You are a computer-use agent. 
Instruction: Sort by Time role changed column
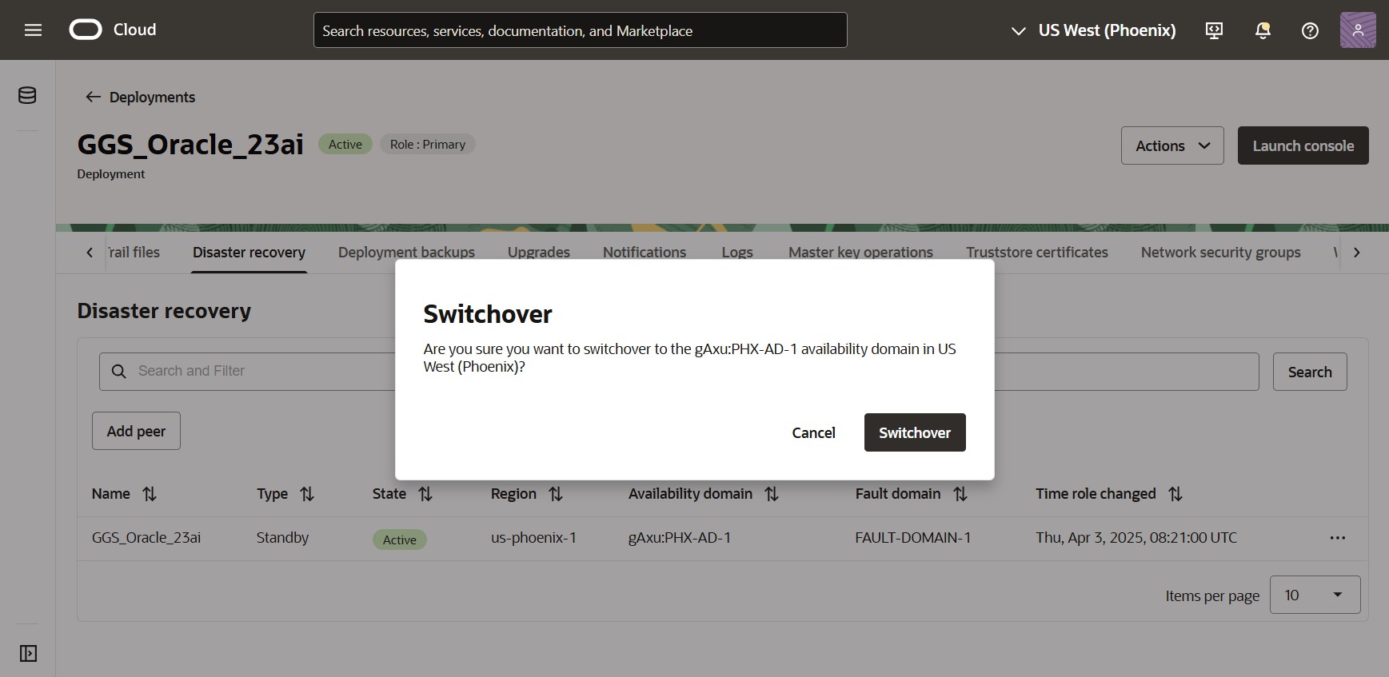[x=1175, y=494]
